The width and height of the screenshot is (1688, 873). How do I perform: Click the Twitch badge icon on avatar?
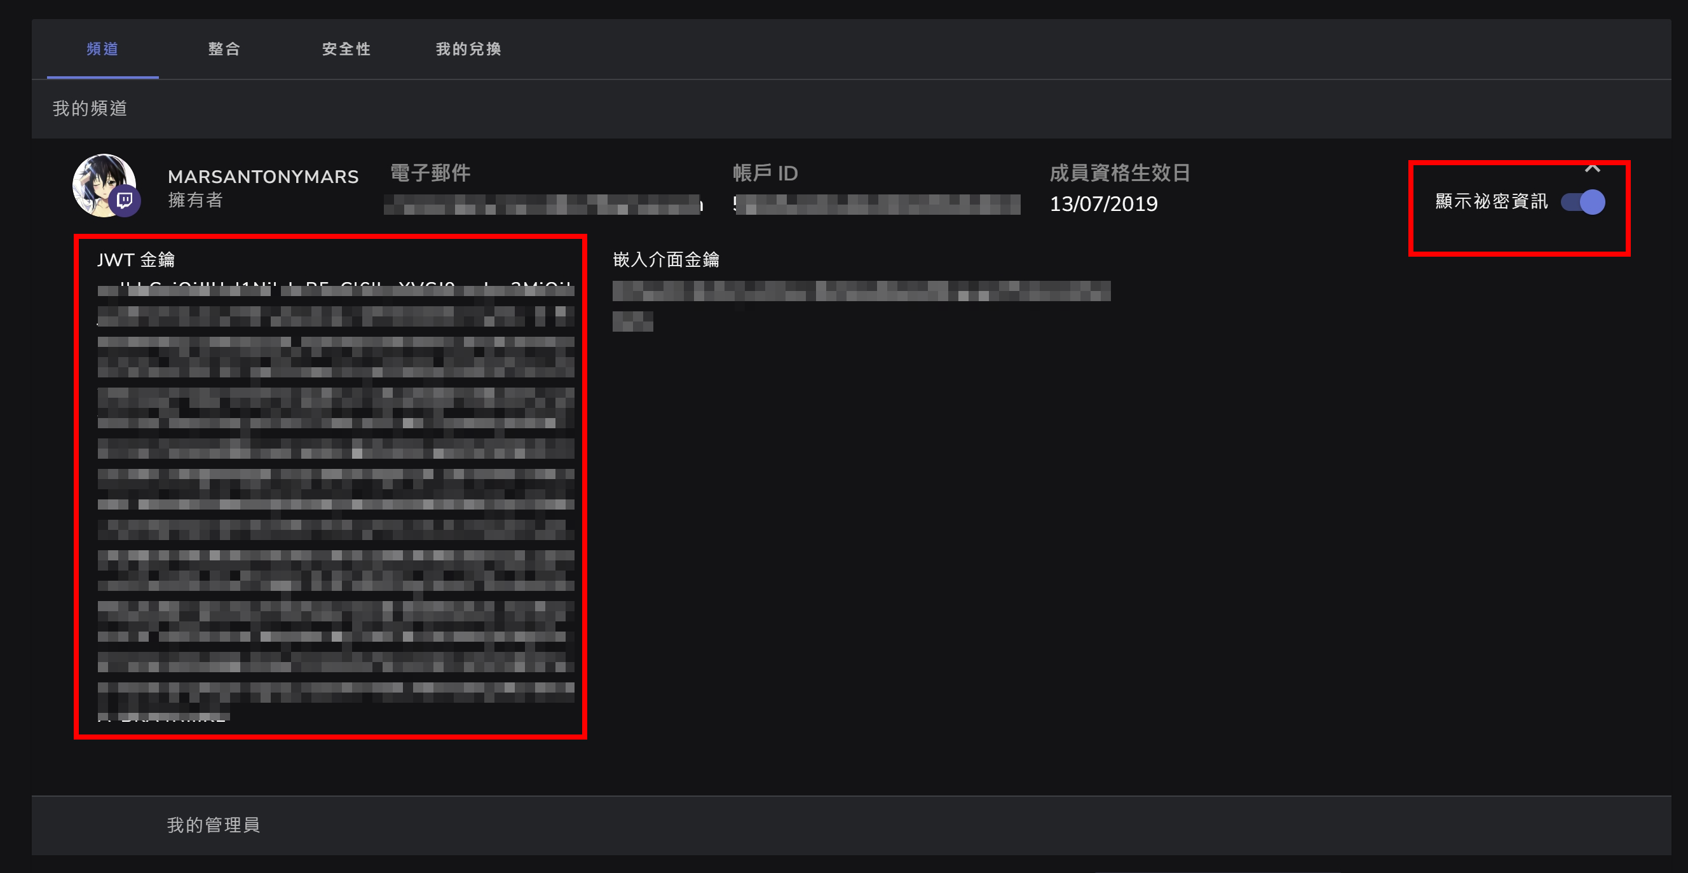point(125,200)
